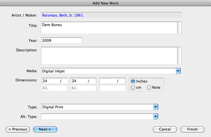Click the empty Alt. Type field
The height and width of the screenshot is (137, 211).
(97, 116)
